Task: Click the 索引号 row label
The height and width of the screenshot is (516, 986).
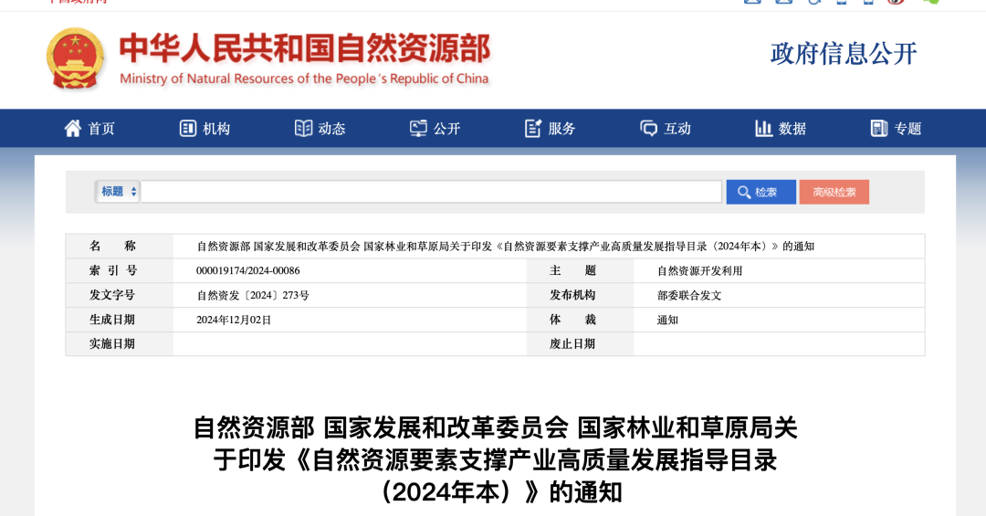Action: pos(112,270)
